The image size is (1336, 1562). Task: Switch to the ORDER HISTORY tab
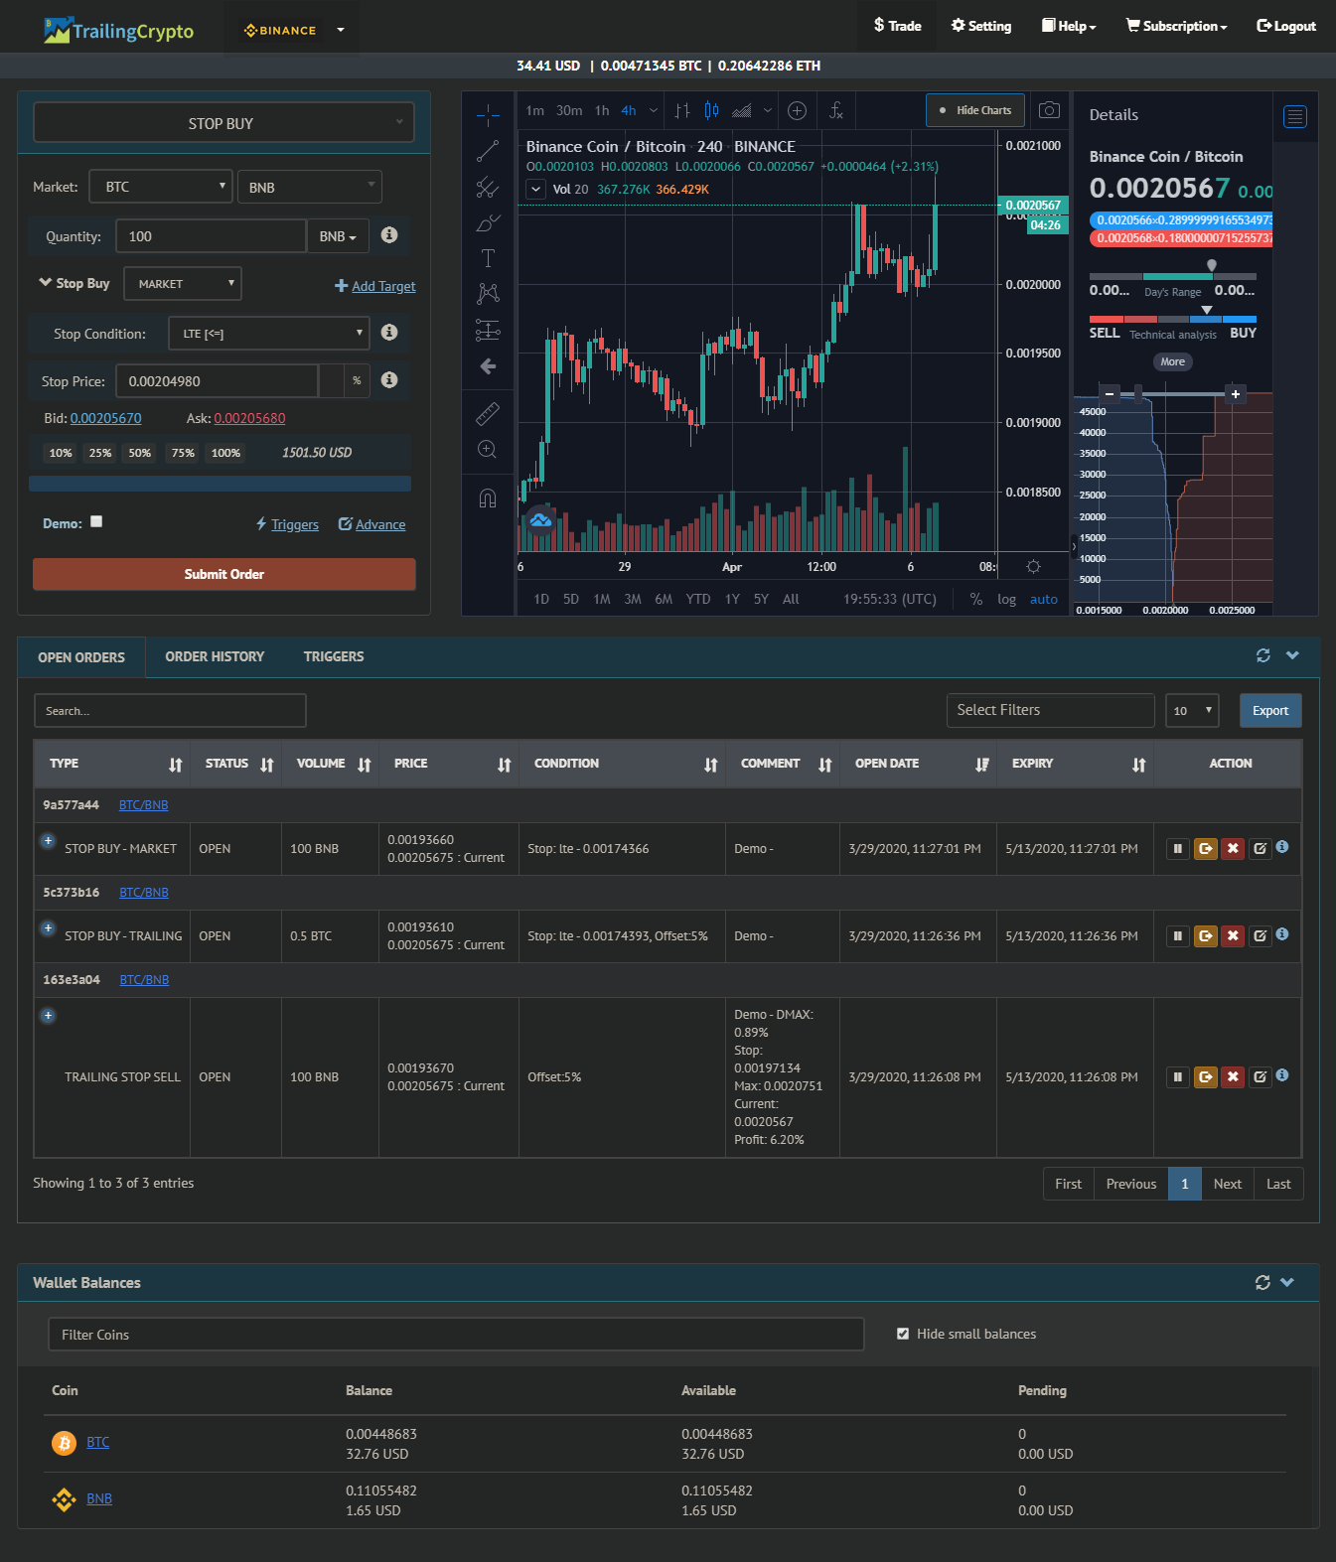(215, 656)
